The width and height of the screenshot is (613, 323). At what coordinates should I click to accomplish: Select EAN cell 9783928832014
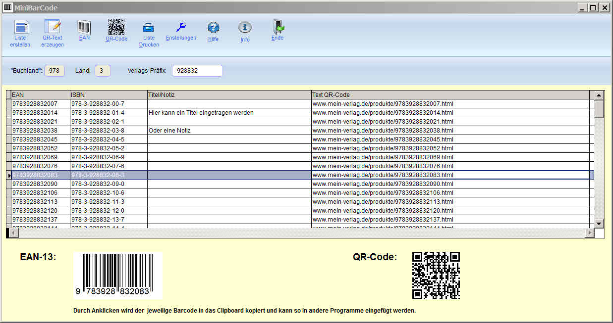coord(41,113)
